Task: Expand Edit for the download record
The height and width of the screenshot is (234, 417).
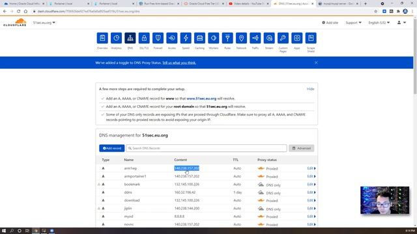Action: (311, 200)
